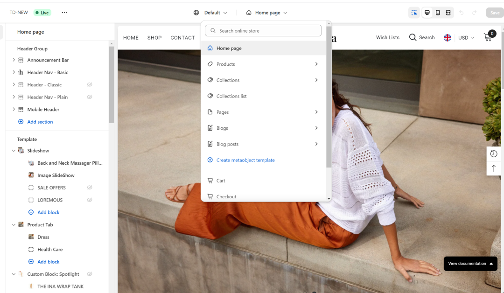Screen dimensions: 504x293
Task: Open the three-dot more actions menu
Action: click(x=64, y=13)
